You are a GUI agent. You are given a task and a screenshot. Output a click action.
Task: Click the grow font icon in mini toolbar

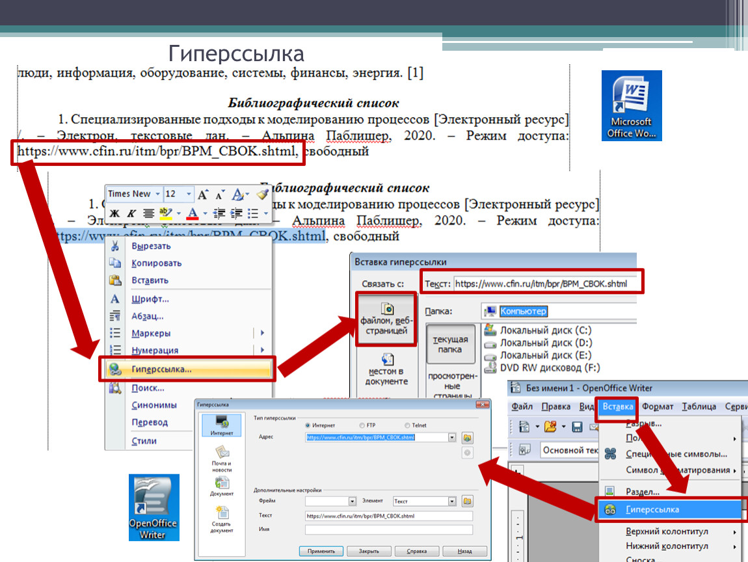pyautogui.click(x=204, y=194)
